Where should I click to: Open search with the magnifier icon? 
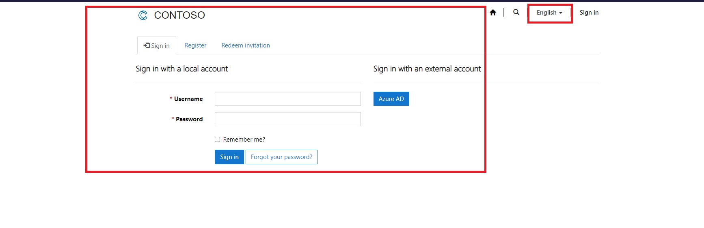516,12
